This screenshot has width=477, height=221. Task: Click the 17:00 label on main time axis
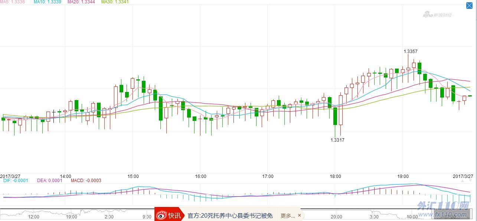[268, 177]
